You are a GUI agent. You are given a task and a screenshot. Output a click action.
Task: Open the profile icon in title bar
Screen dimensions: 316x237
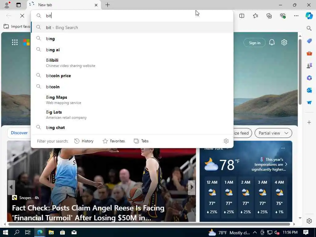tap(7, 5)
